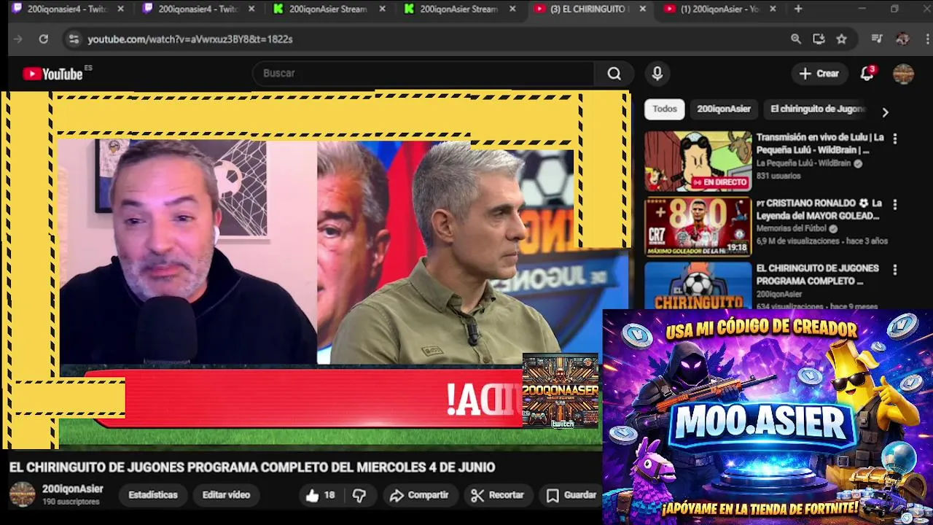This screenshot has width=933, height=525.
Task: Open the Estadísticas button below the video
Action: coord(152,495)
